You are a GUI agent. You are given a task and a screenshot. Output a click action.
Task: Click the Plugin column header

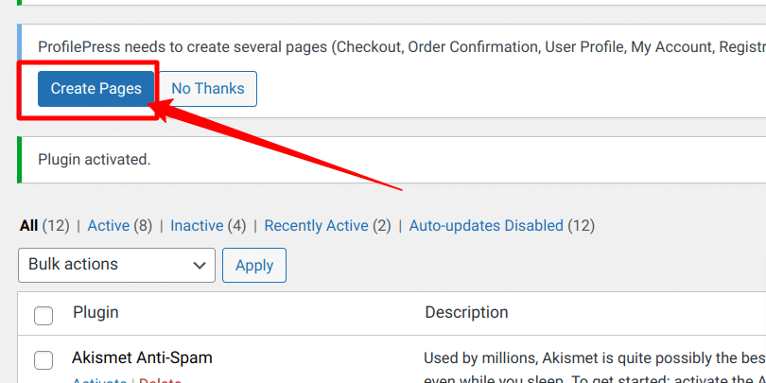96,312
